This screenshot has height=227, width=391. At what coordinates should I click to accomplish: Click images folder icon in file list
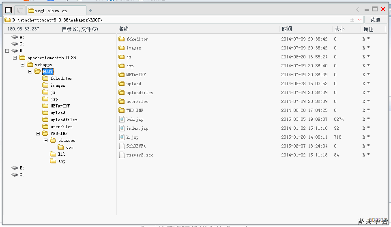(122, 48)
